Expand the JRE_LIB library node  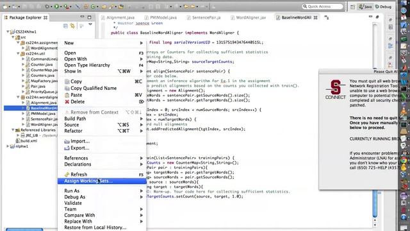(x=18, y=135)
